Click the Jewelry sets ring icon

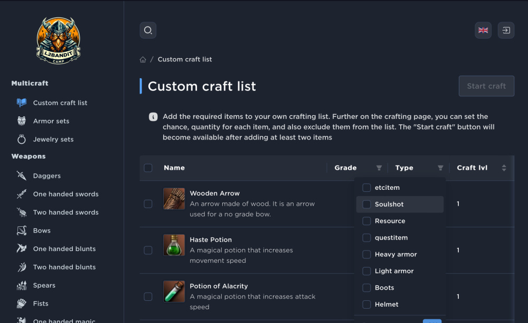tap(22, 140)
